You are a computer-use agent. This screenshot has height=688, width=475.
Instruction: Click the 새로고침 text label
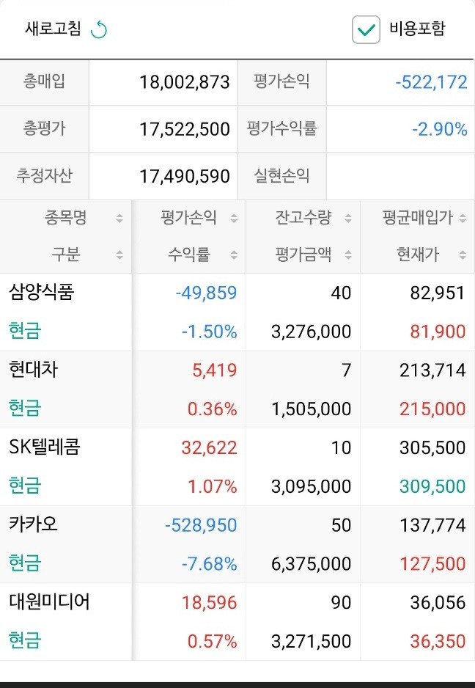click(x=53, y=29)
